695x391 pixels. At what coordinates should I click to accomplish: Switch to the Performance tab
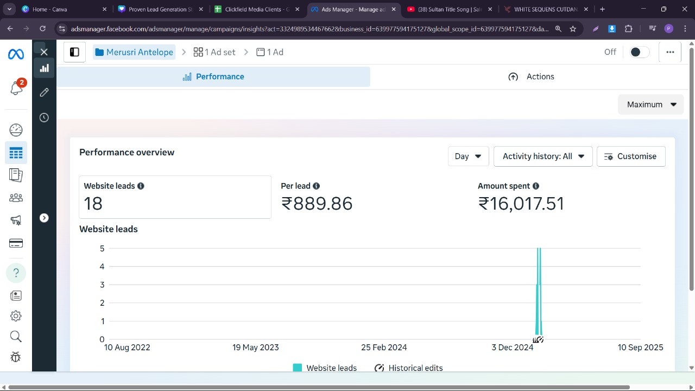(x=213, y=77)
